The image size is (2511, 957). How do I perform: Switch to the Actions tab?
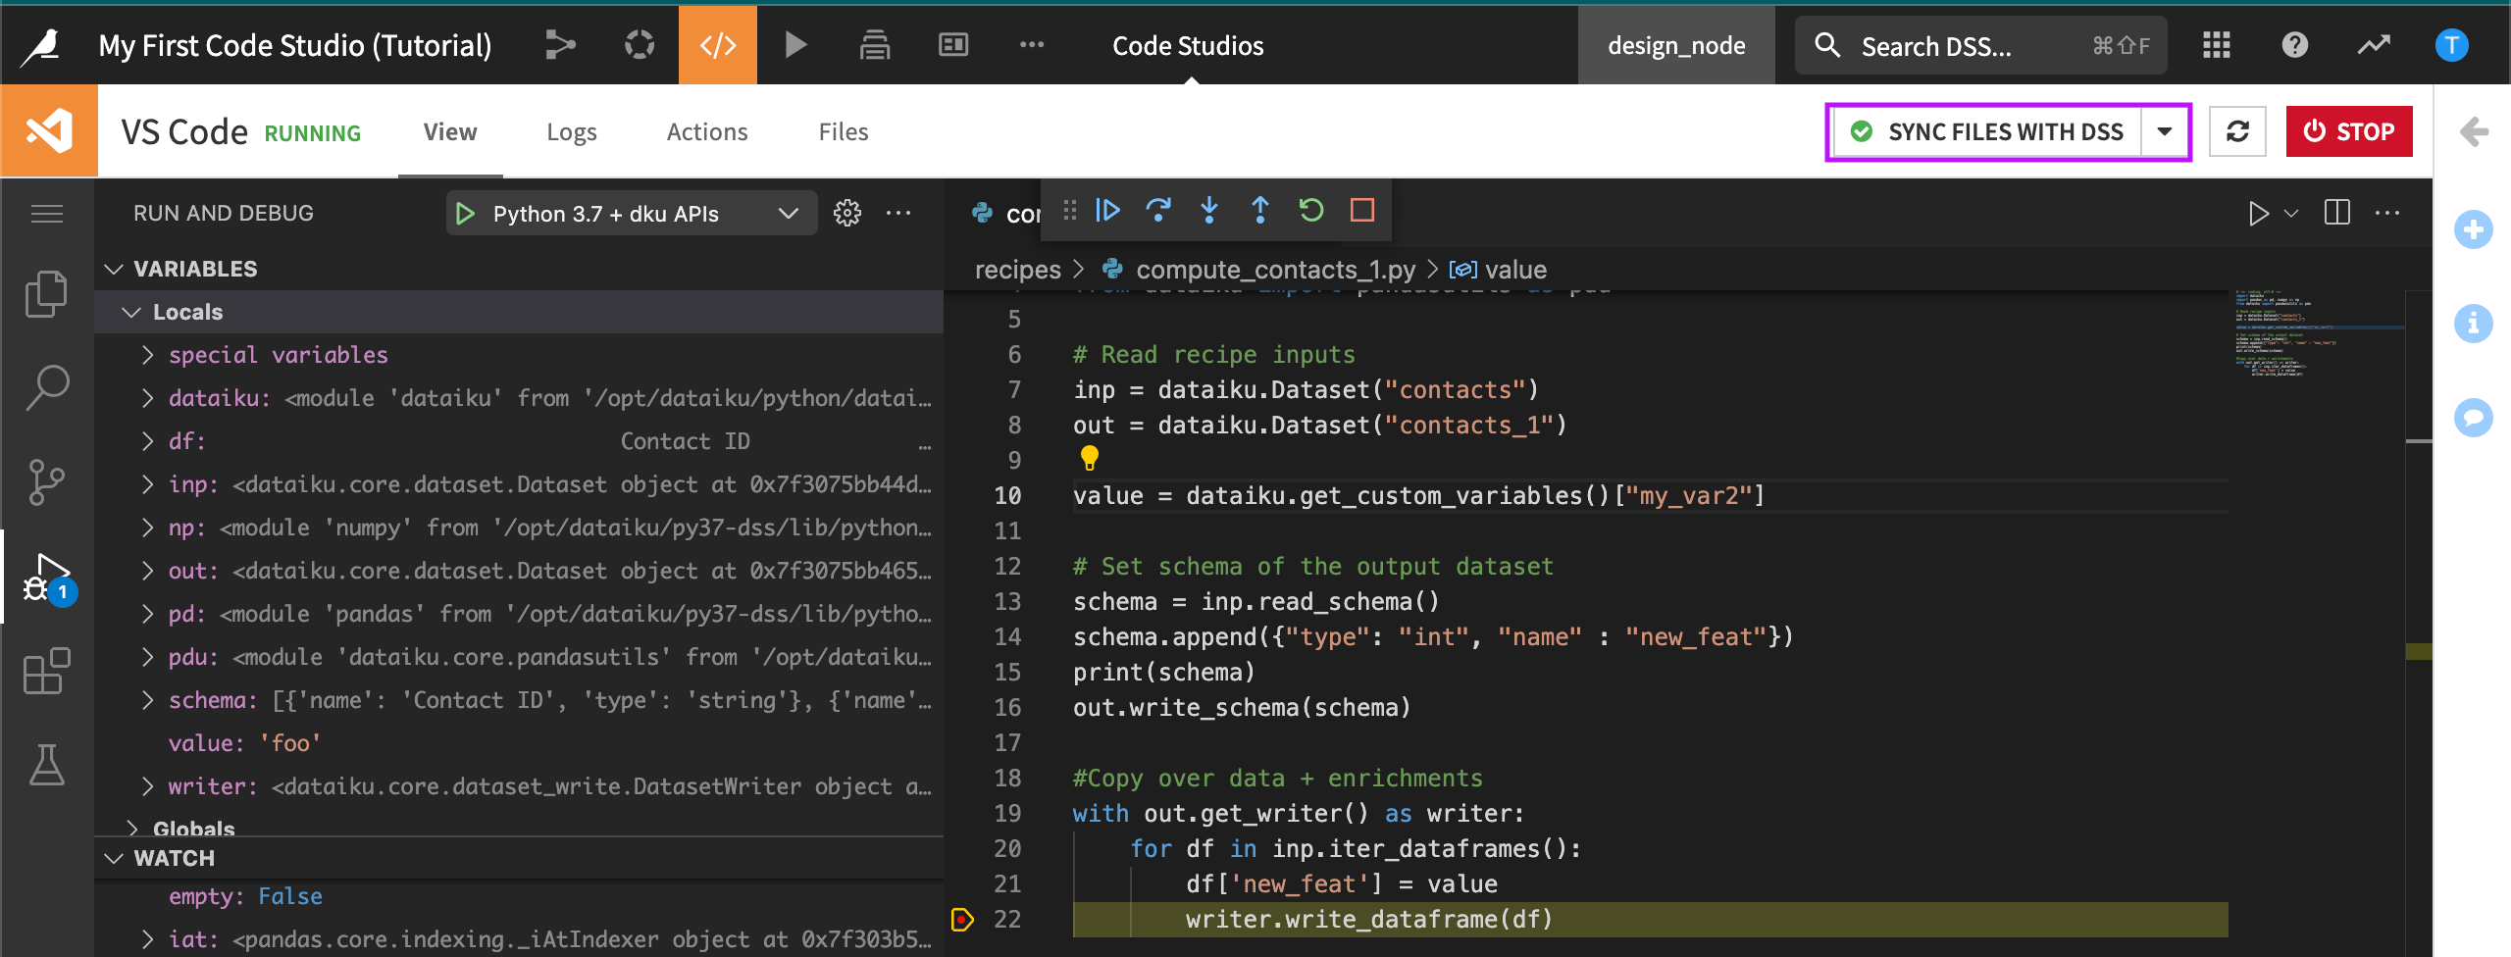(x=707, y=131)
